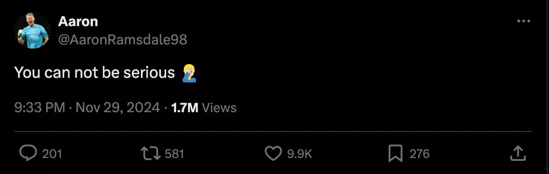Click the facepalm emoji in the tweet
The height and width of the screenshot is (174, 549).
(189, 73)
